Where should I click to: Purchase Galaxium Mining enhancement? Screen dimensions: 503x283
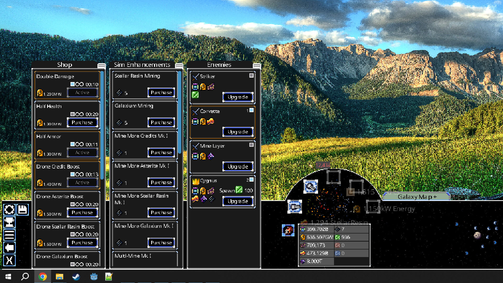(161, 122)
